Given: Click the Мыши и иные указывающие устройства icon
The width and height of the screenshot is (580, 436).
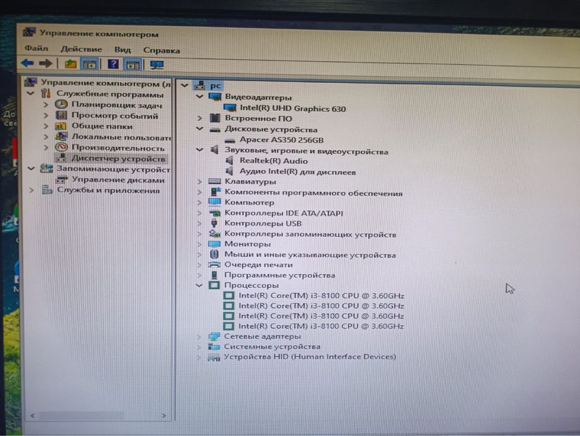Looking at the screenshot, I should pos(214,254).
